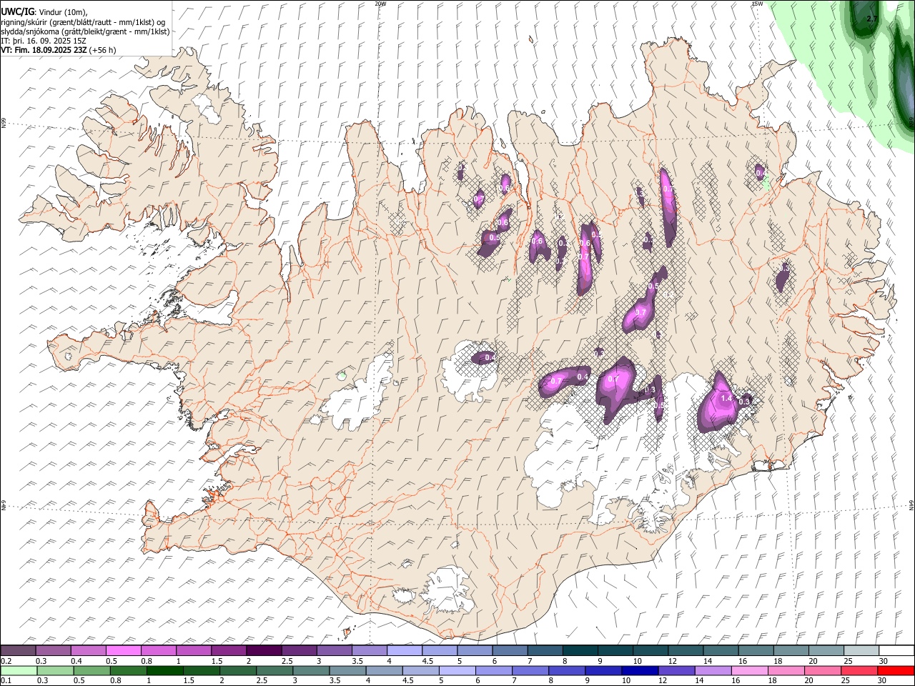Click the light purple 14 swatch in bottom legend row
This screenshot has height=686, width=915.
(x=712, y=670)
